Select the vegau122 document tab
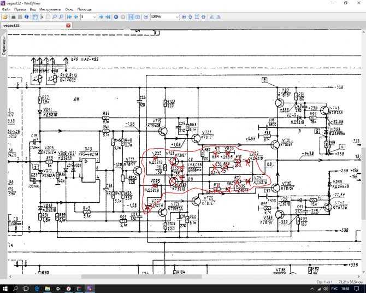Viewport: 366px width, 293px height. (x=36, y=25)
